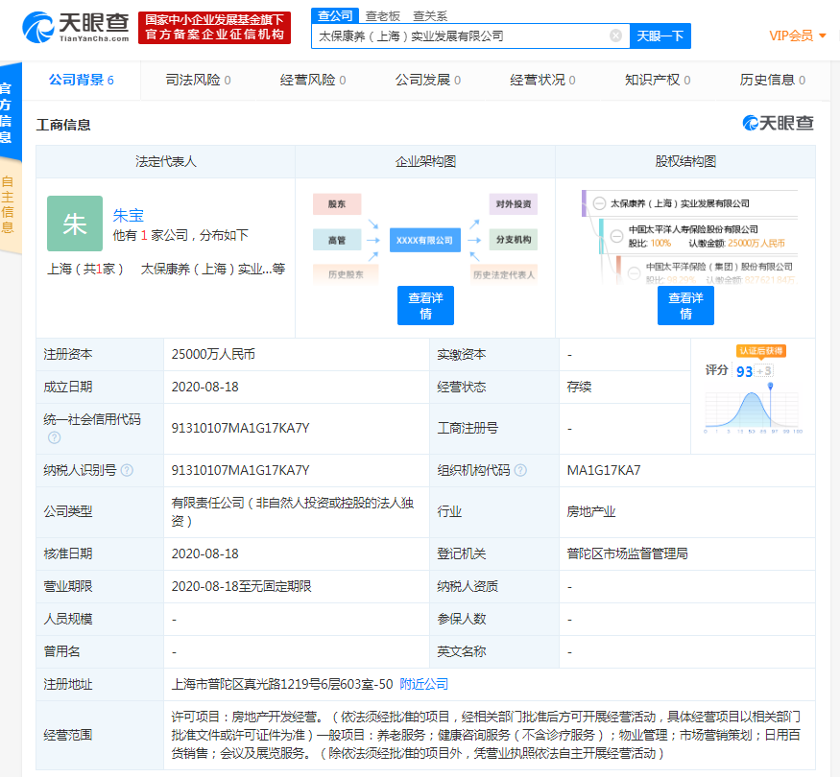Click the 天眼一下 search button
This screenshot has height=777, width=840.
(x=660, y=35)
